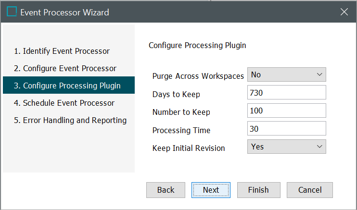Click the Purge Across Workspaces label text
This screenshot has height=210, width=357.
click(198, 76)
